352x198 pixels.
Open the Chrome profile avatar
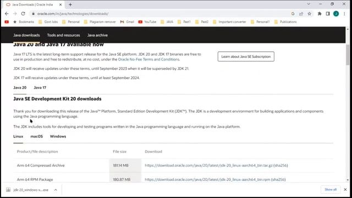336,14
